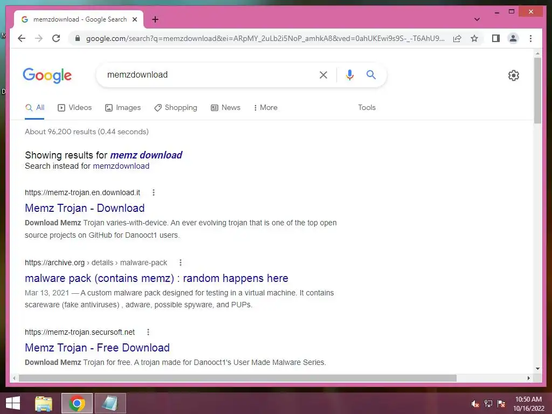The height and width of the screenshot is (414, 552).
Task: Open Action Center flag icon
Action: (x=501, y=404)
